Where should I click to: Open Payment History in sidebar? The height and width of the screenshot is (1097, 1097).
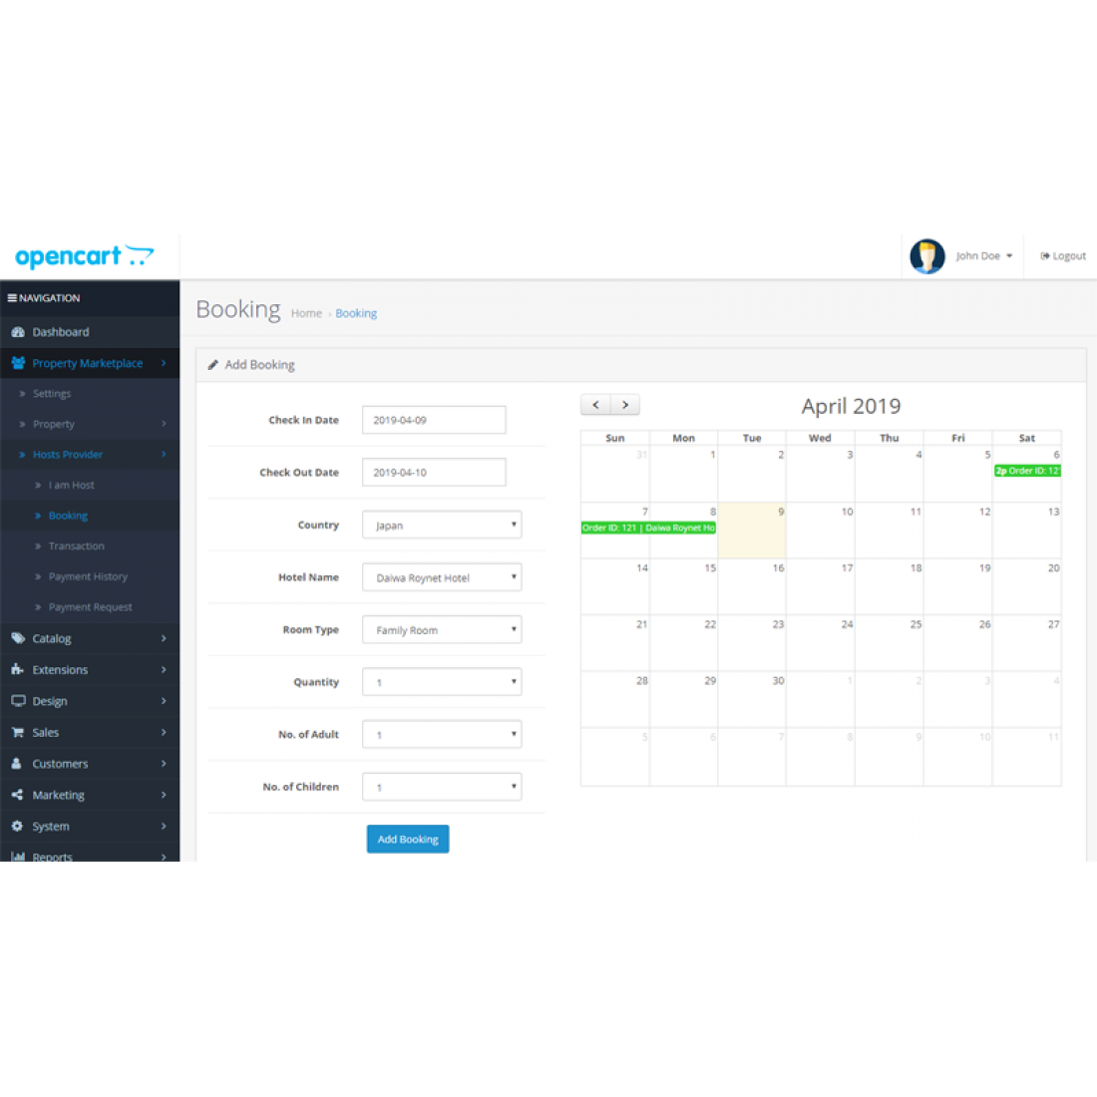click(x=88, y=576)
